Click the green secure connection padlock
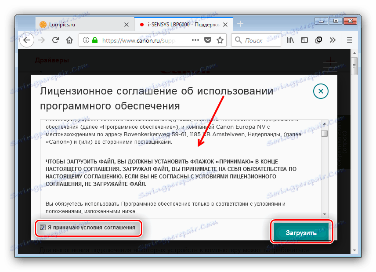Image resolution: width=376 pixels, height=272 pixels. tap(95, 40)
